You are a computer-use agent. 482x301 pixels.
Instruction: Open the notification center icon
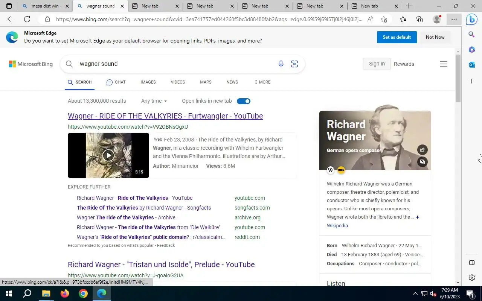[x=470, y=293]
